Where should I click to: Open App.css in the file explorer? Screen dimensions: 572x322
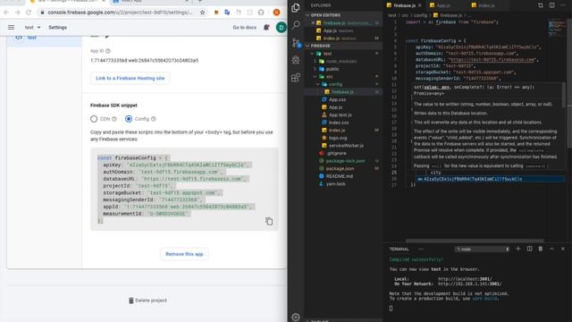[337, 99]
